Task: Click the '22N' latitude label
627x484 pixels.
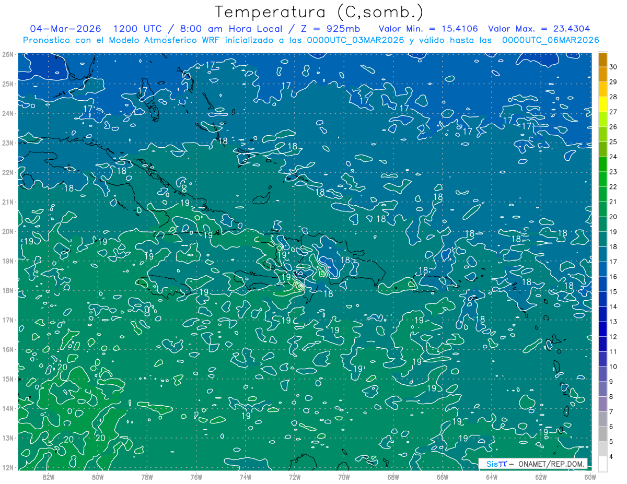Action: pyautogui.click(x=7, y=172)
